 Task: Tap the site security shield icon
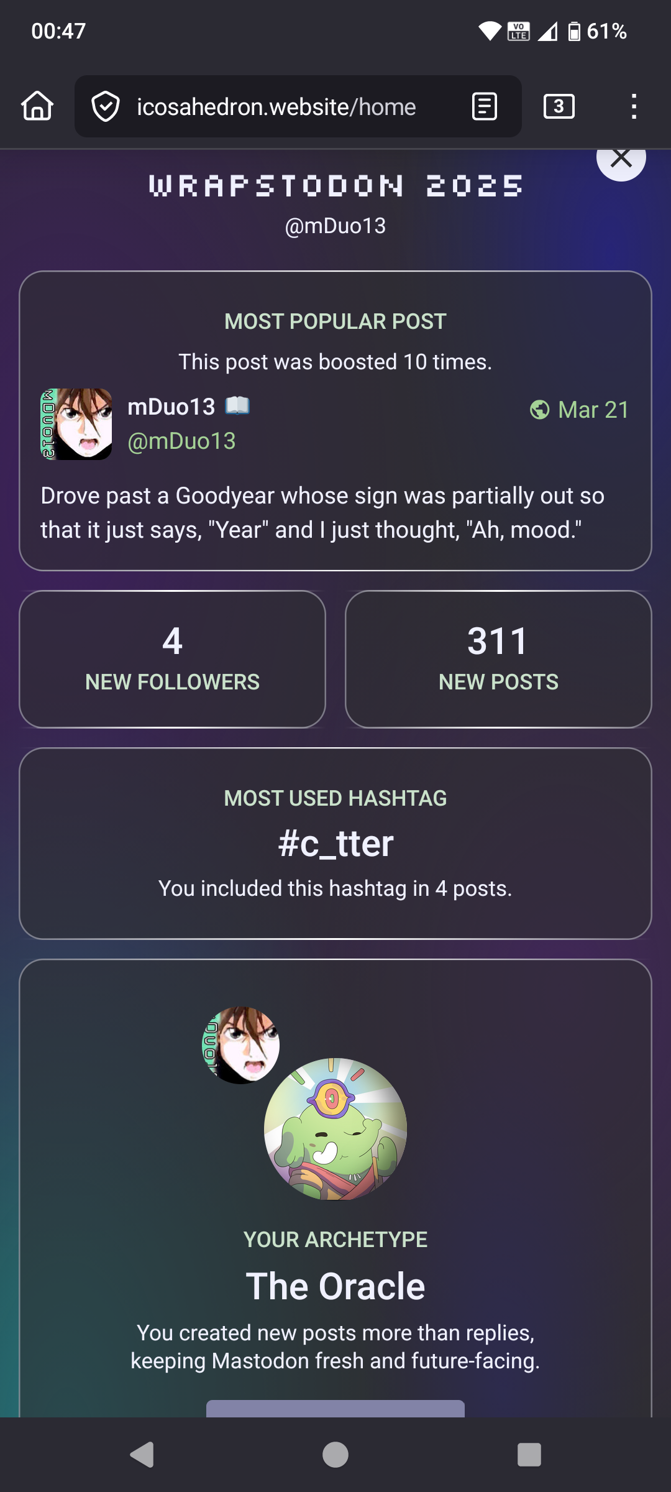point(106,106)
